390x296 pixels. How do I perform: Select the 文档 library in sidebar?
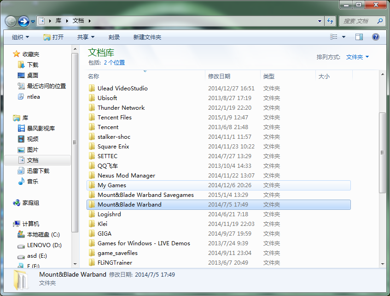(37, 160)
